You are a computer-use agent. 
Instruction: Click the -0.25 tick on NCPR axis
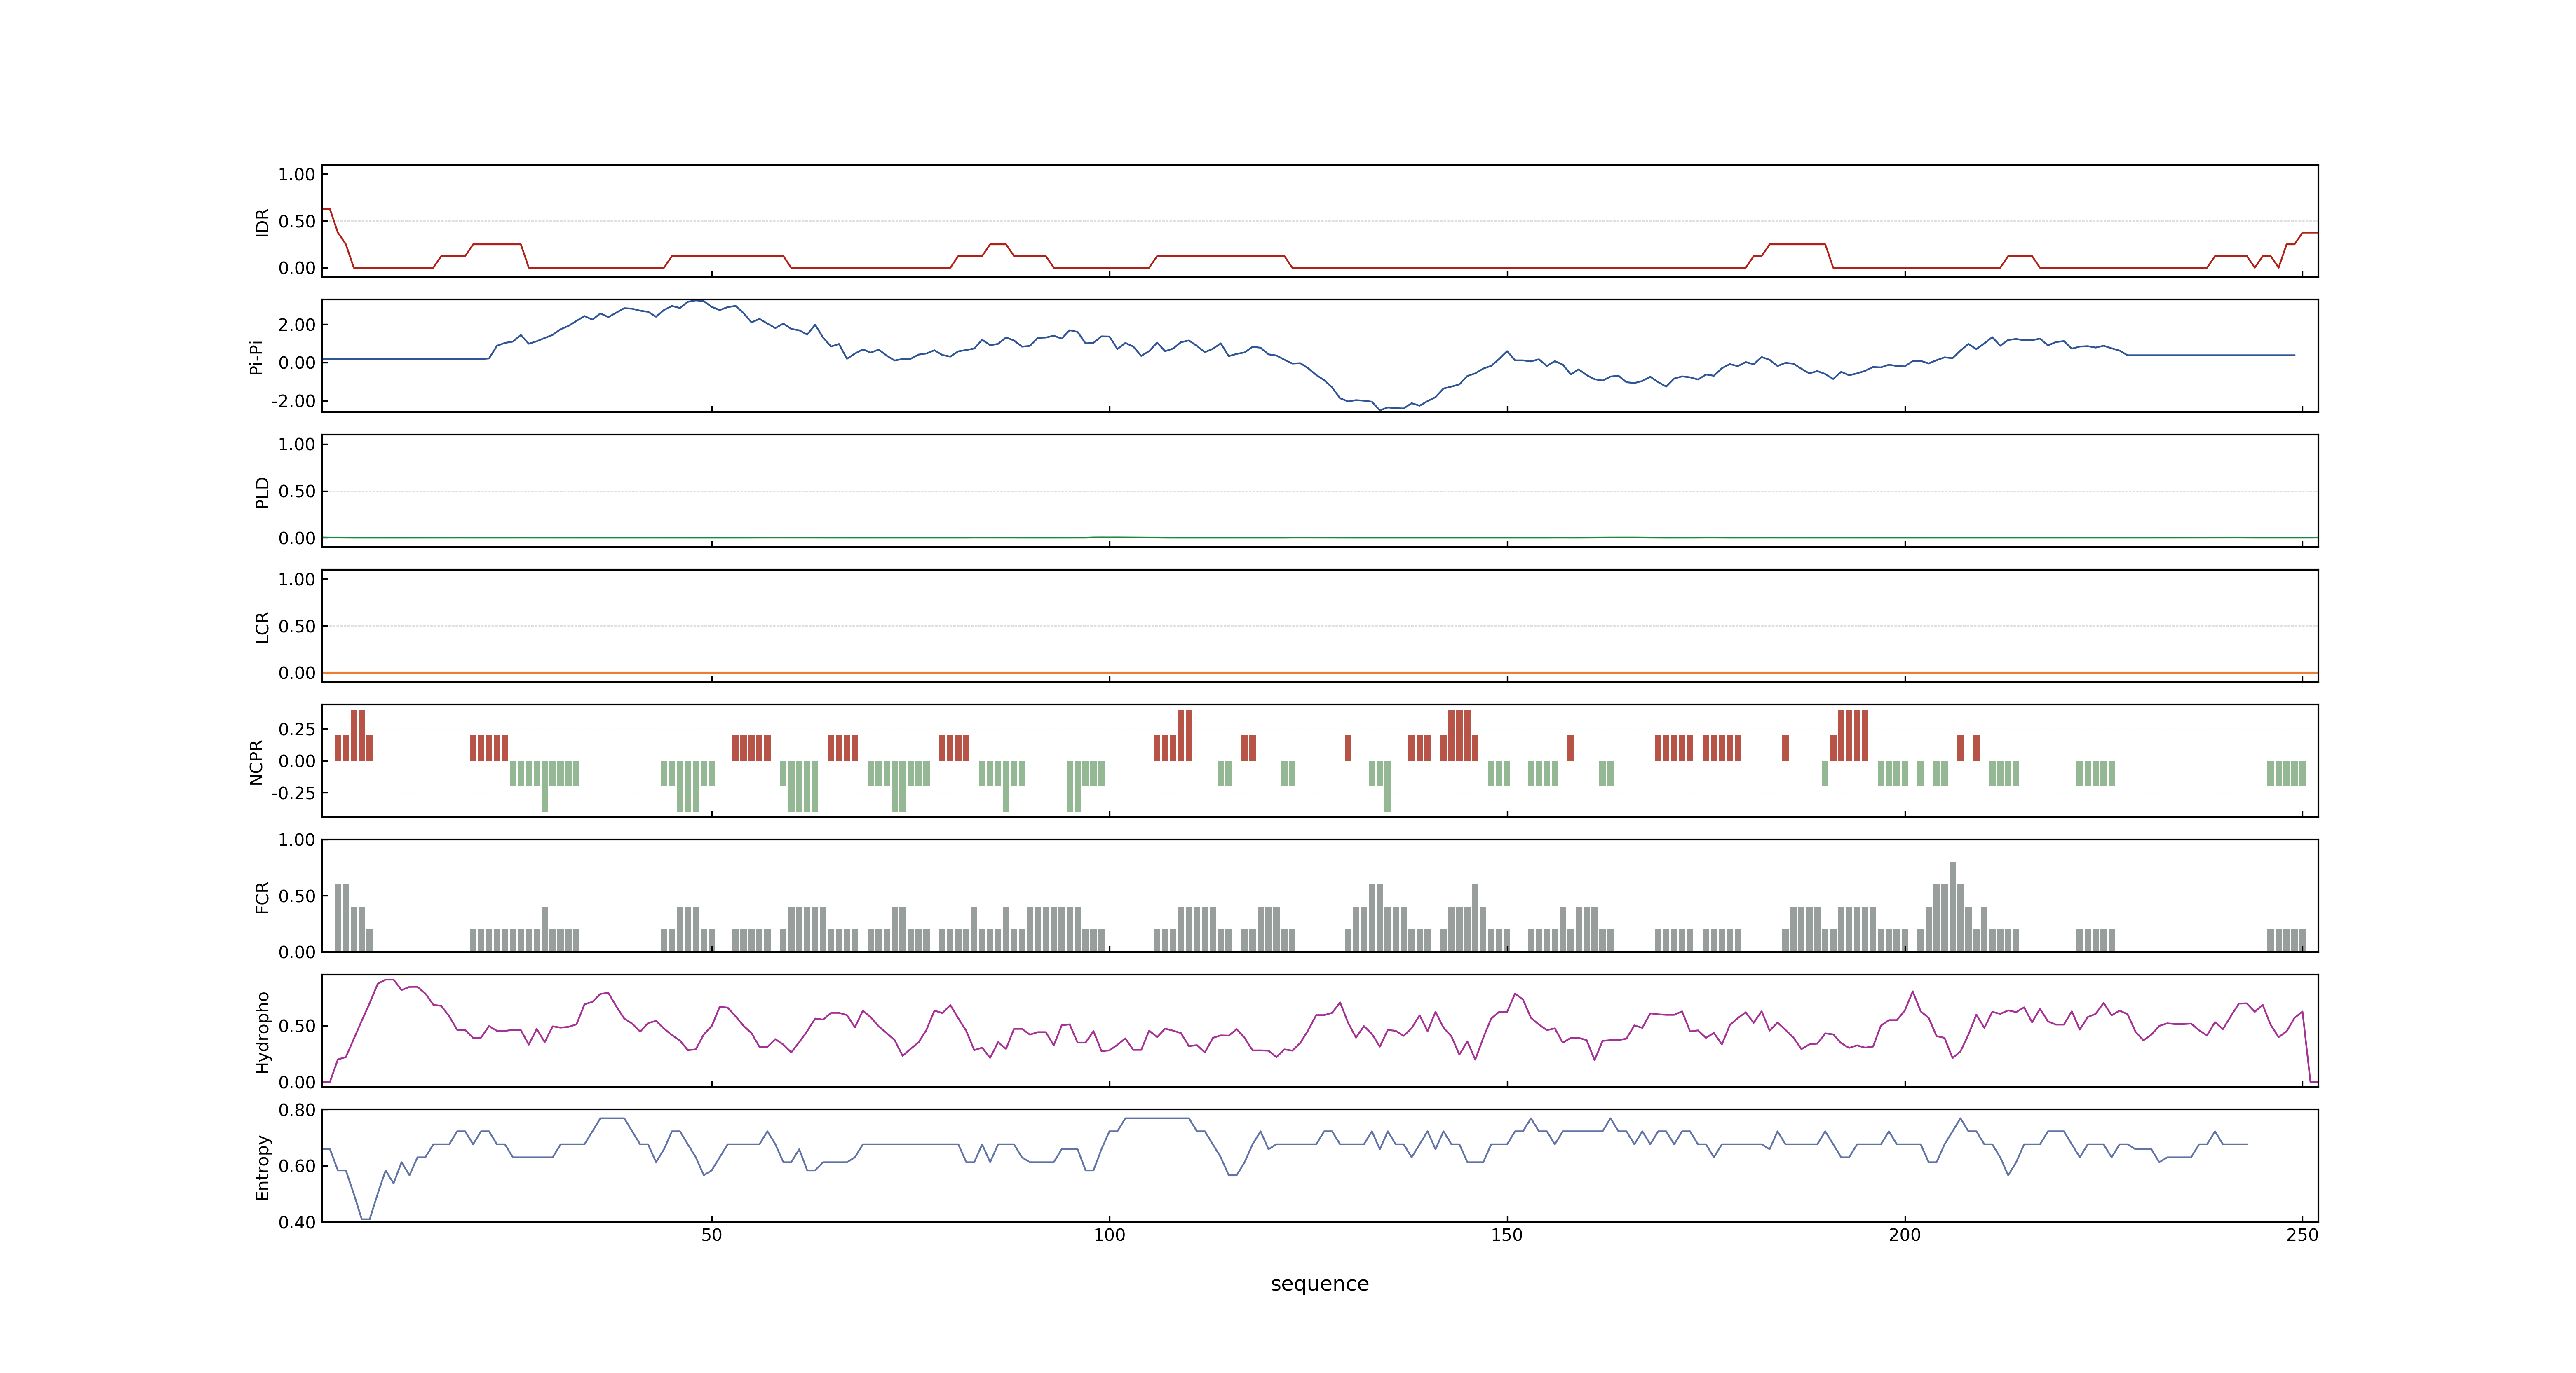tap(293, 793)
